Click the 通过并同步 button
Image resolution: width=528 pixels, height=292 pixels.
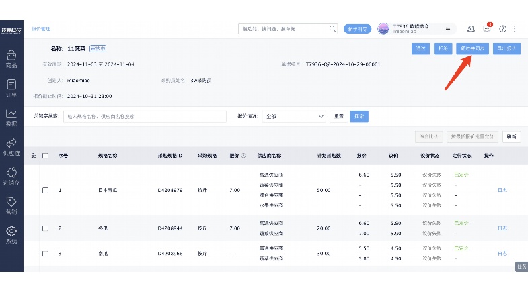472,49
